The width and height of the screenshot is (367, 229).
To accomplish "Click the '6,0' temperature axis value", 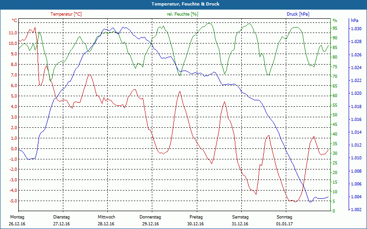I will [x=14, y=86].
